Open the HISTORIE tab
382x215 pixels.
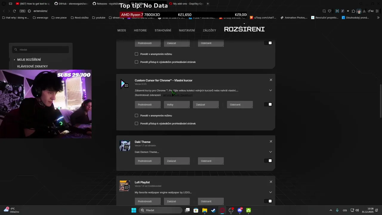coord(140,30)
